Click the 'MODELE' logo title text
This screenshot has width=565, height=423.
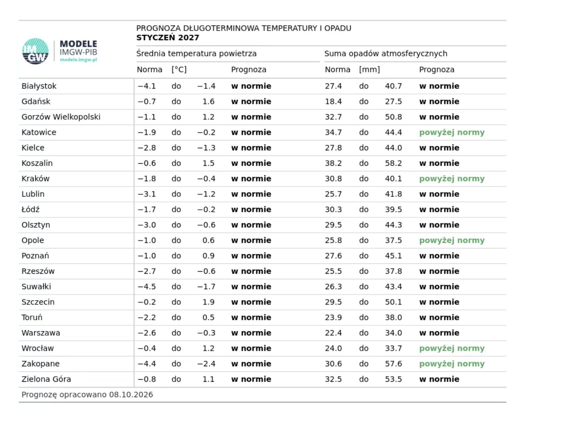tap(79, 44)
